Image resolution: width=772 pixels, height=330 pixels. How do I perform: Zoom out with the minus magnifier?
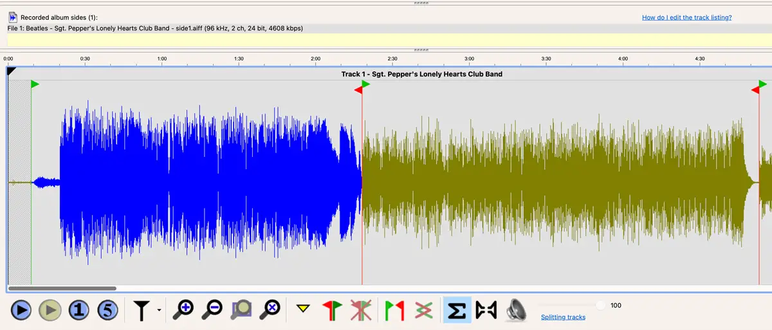point(212,310)
